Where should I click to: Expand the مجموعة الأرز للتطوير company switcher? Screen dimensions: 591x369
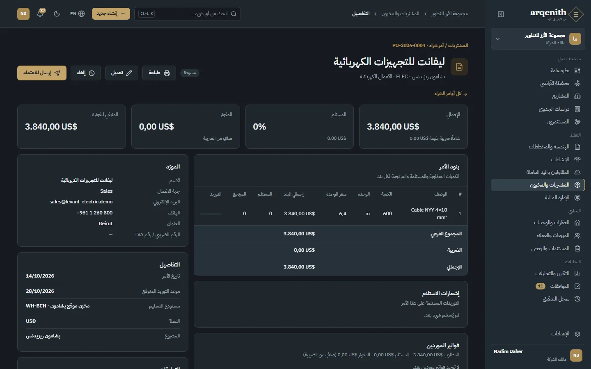tap(538, 39)
